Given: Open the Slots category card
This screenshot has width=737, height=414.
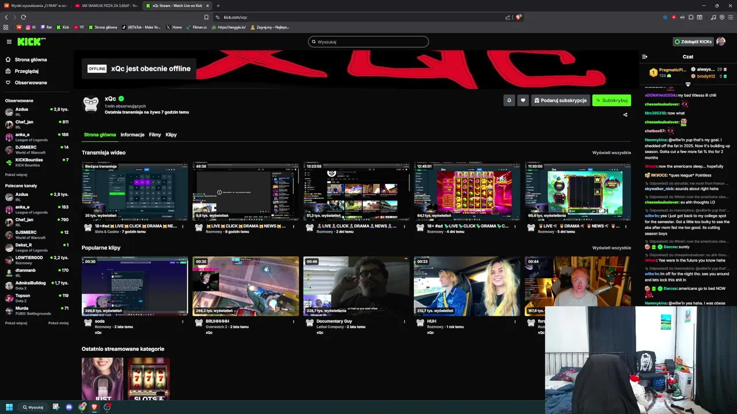Looking at the screenshot, I should coord(149,379).
